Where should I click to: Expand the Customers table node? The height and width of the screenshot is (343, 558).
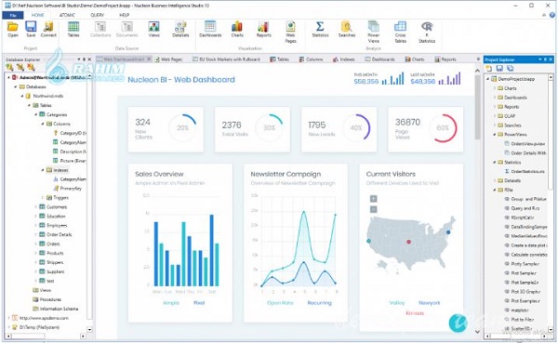pyautogui.click(x=35, y=206)
